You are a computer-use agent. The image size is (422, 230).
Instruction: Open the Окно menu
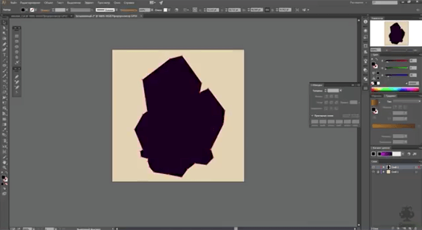click(x=117, y=3)
